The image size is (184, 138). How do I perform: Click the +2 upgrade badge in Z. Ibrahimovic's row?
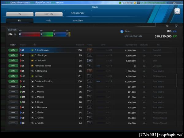tap(90, 50)
